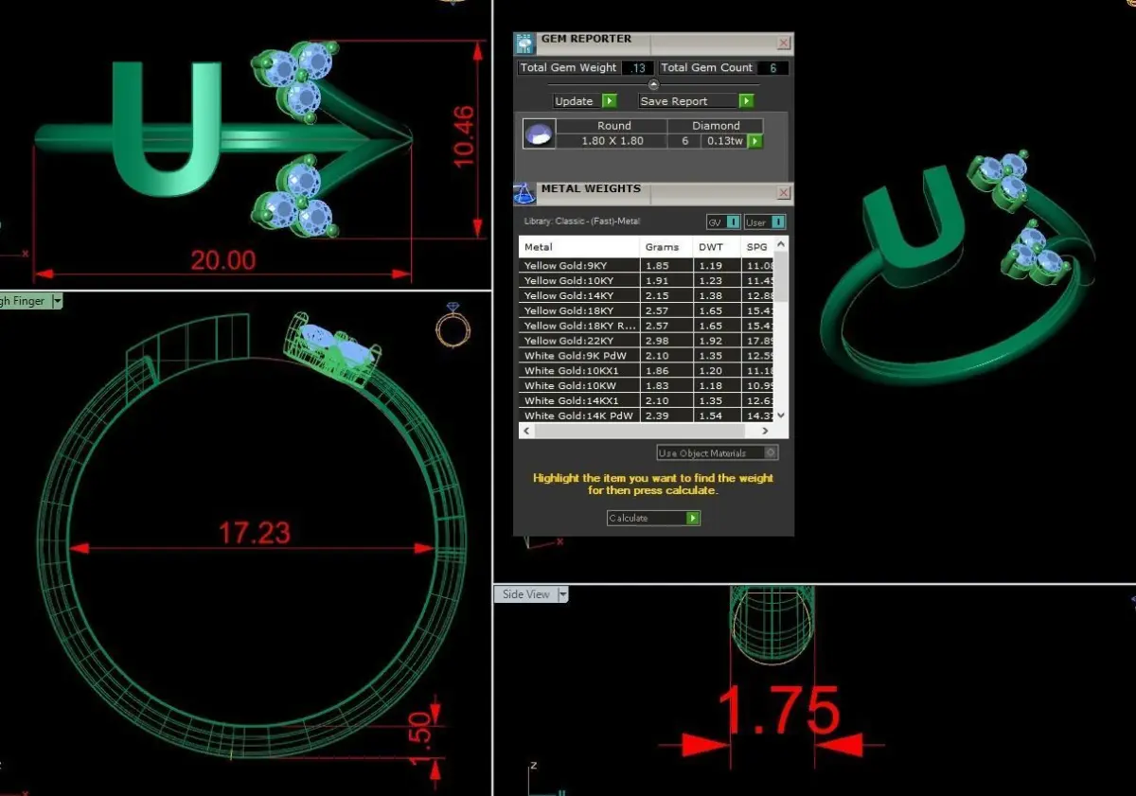Select White Gold:14K PdW row

(x=647, y=416)
